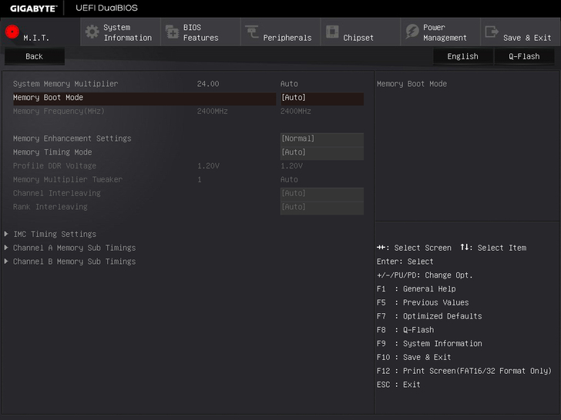The image size is (561, 420).
Task: Expand Channel B Memory Sub Timings
Action: point(74,262)
